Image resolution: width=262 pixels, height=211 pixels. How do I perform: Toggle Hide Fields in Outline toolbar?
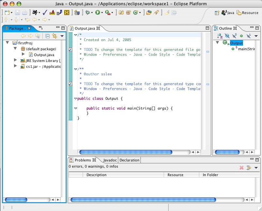click(227, 36)
